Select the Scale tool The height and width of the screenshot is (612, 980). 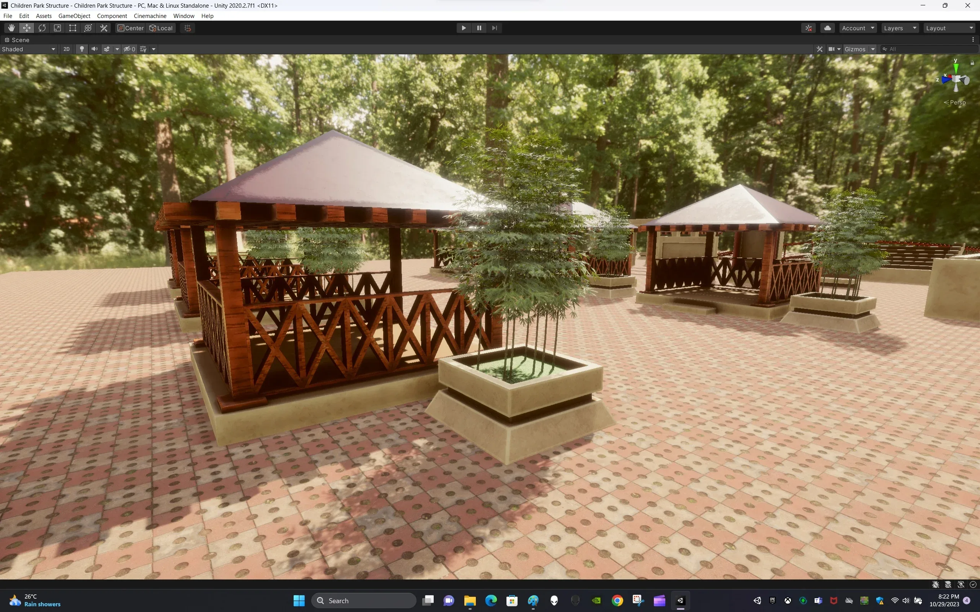pos(57,28)
